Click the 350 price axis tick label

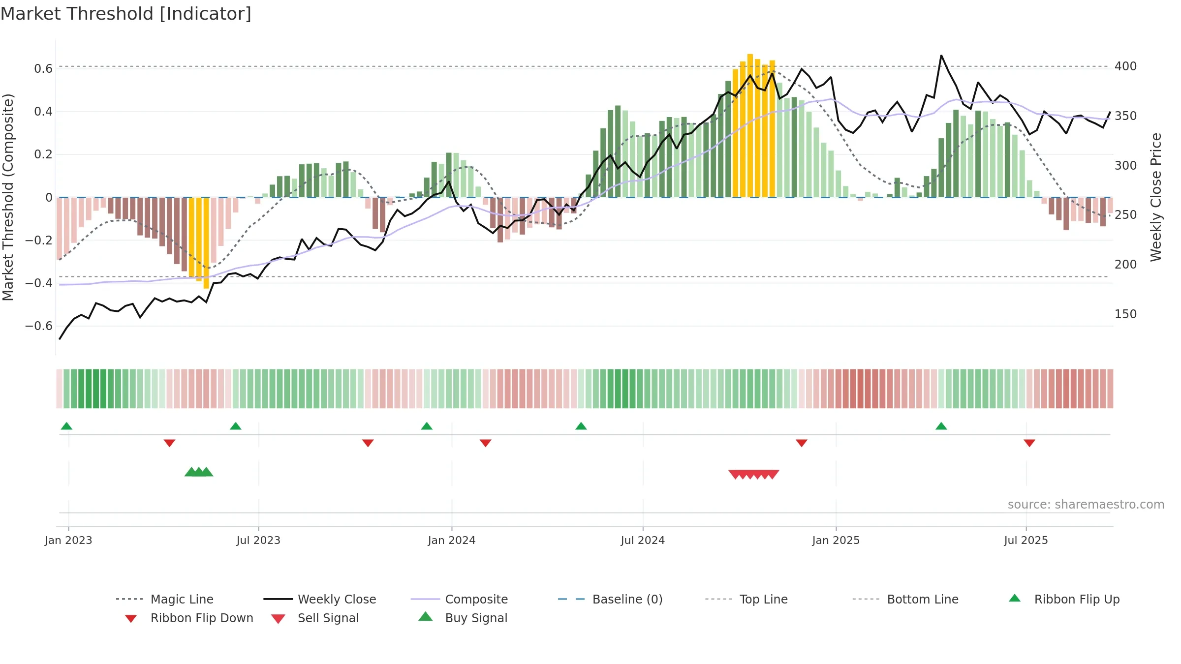(1126, 116)
